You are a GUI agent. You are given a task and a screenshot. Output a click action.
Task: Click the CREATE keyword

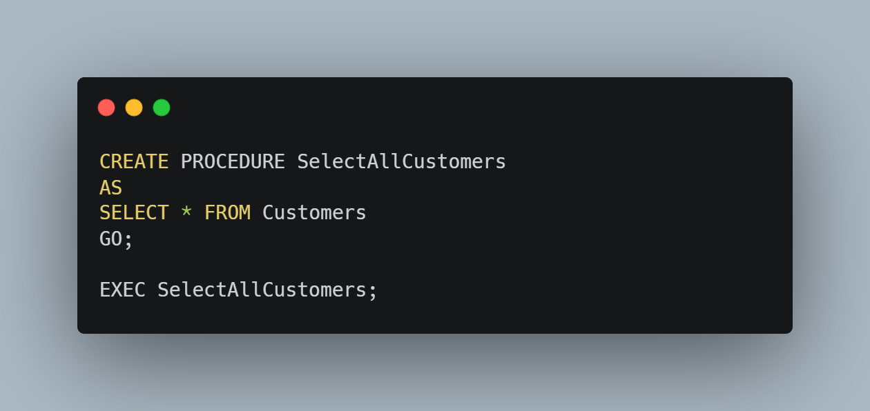click(134, 161)
